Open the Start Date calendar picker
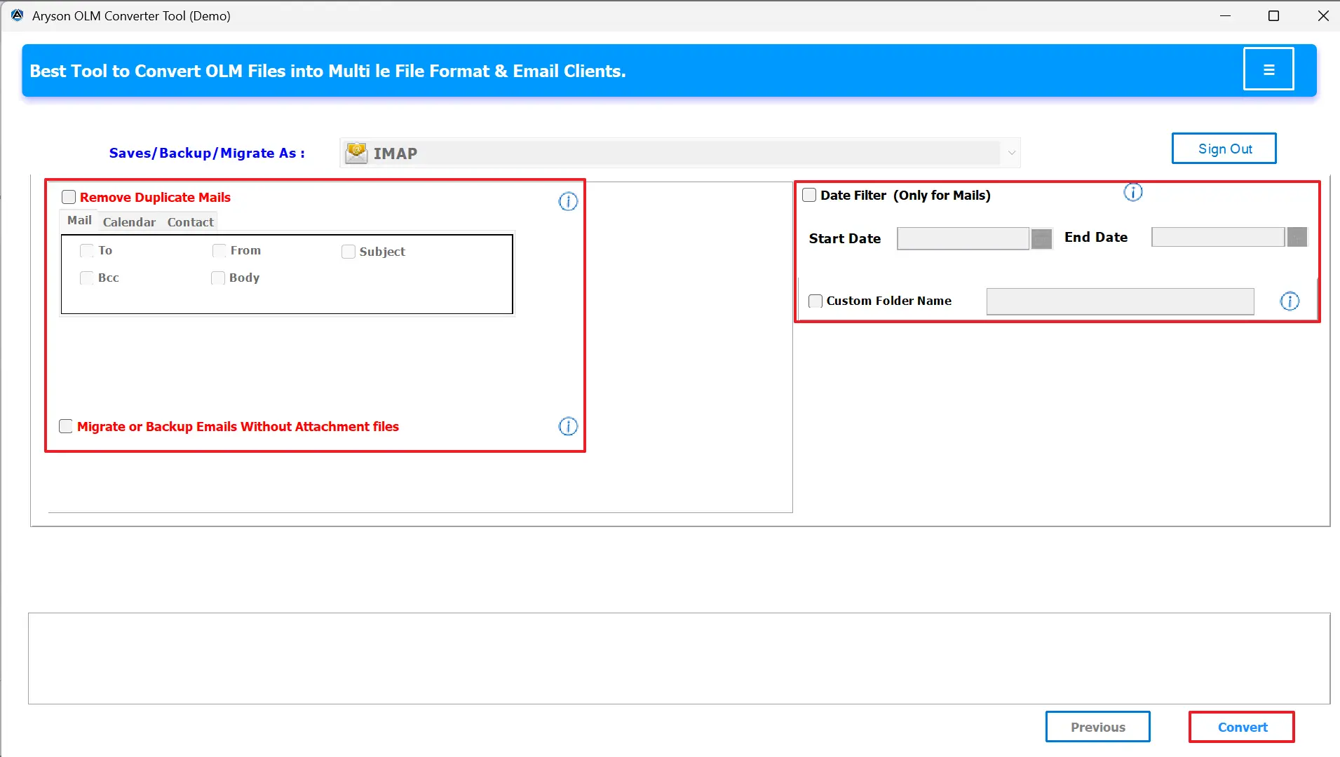Viewport: 1340px width, 757px height. pyautogui.click(x=1042, y=238)
